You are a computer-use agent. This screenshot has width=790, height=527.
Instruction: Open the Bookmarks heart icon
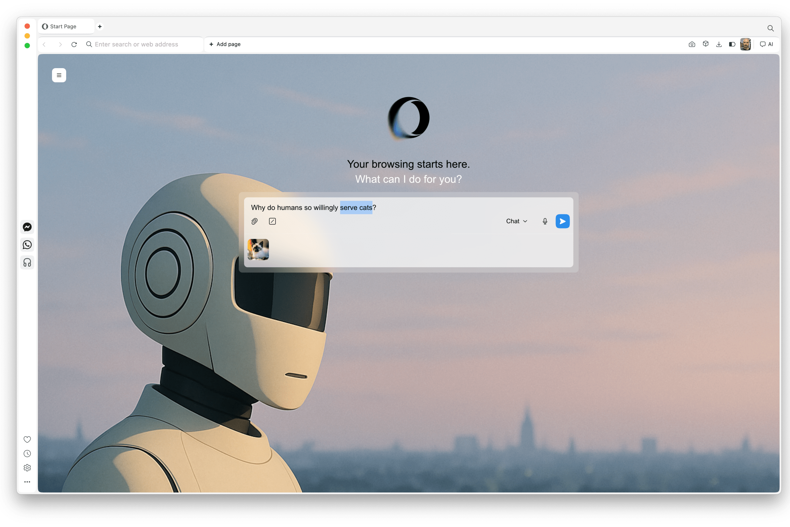pos(27,439)
